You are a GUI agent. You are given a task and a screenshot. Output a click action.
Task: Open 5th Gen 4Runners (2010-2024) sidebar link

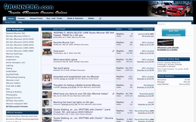[20, 39]
